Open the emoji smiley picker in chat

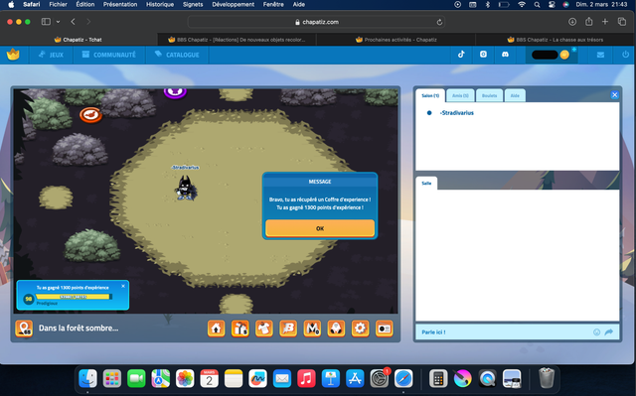pyautogui.click(x=596, y=332)
